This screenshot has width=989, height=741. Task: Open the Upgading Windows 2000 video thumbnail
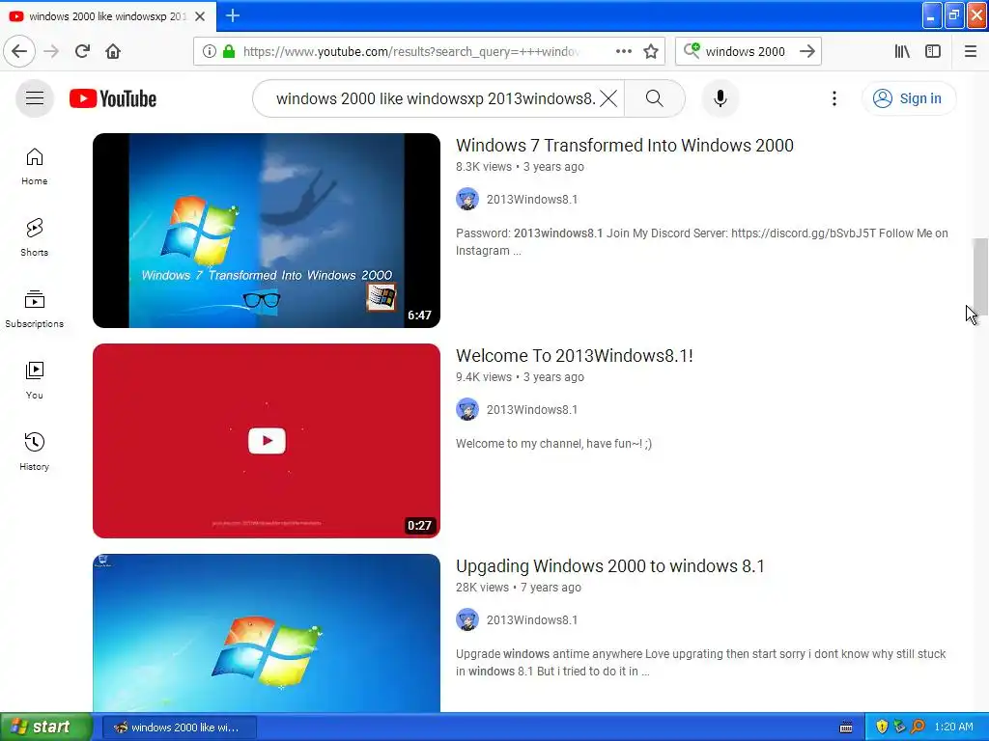pos(267,633)
